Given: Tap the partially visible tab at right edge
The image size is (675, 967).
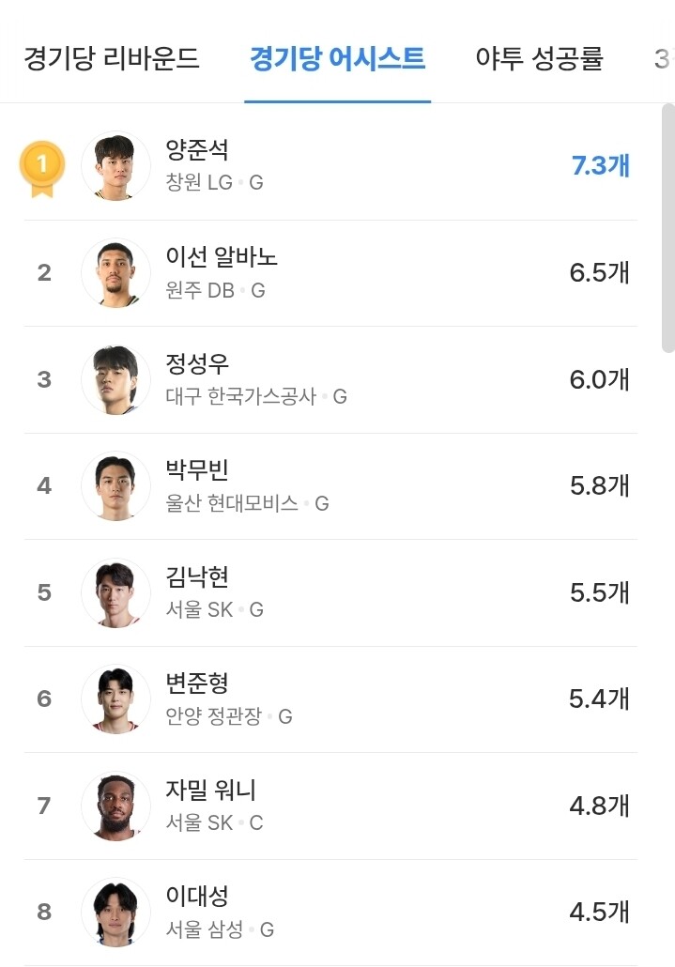Looking at the screenshot, I should pos(662,59).
